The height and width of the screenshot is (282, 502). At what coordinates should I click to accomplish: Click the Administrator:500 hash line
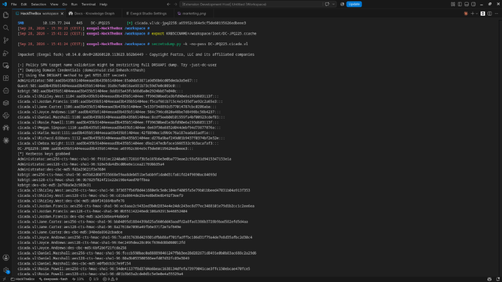point(107,81)
